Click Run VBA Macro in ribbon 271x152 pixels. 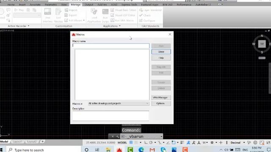[122, 21]
